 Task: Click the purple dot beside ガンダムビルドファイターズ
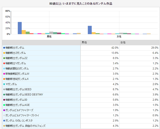click(4, 110)
